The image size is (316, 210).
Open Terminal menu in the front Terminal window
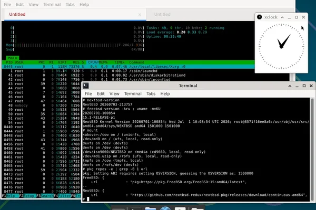pos(133,93)
